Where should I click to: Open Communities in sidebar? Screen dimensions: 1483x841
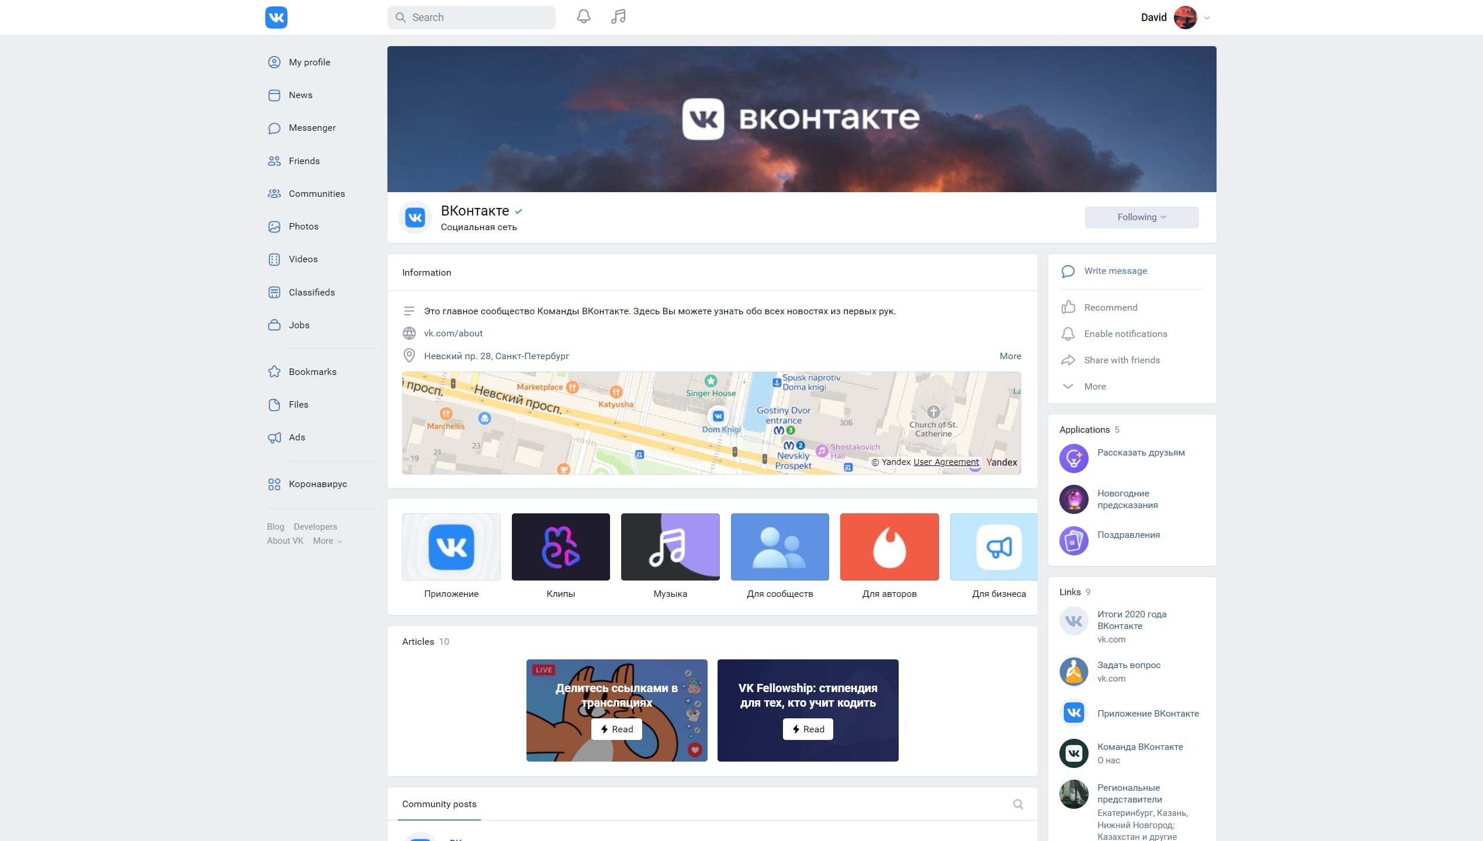point(317,194)
